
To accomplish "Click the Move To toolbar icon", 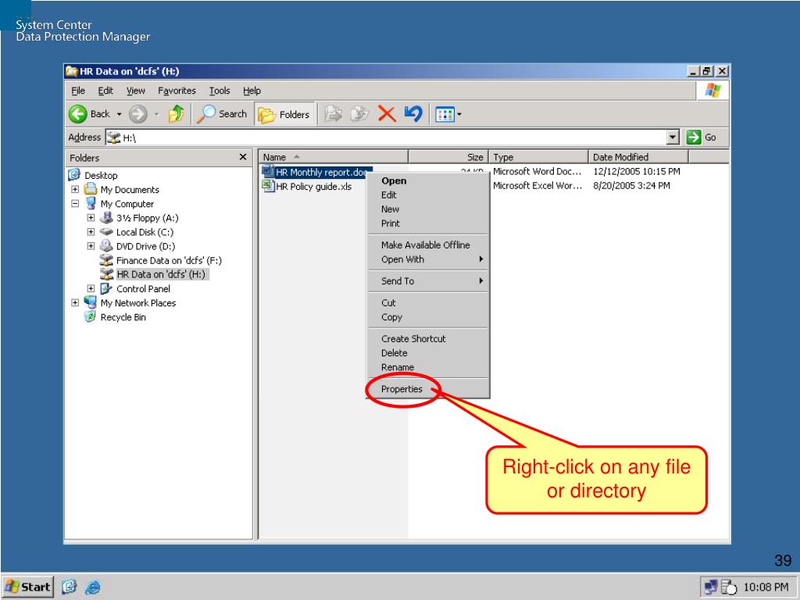I will [x=334, y=114].
